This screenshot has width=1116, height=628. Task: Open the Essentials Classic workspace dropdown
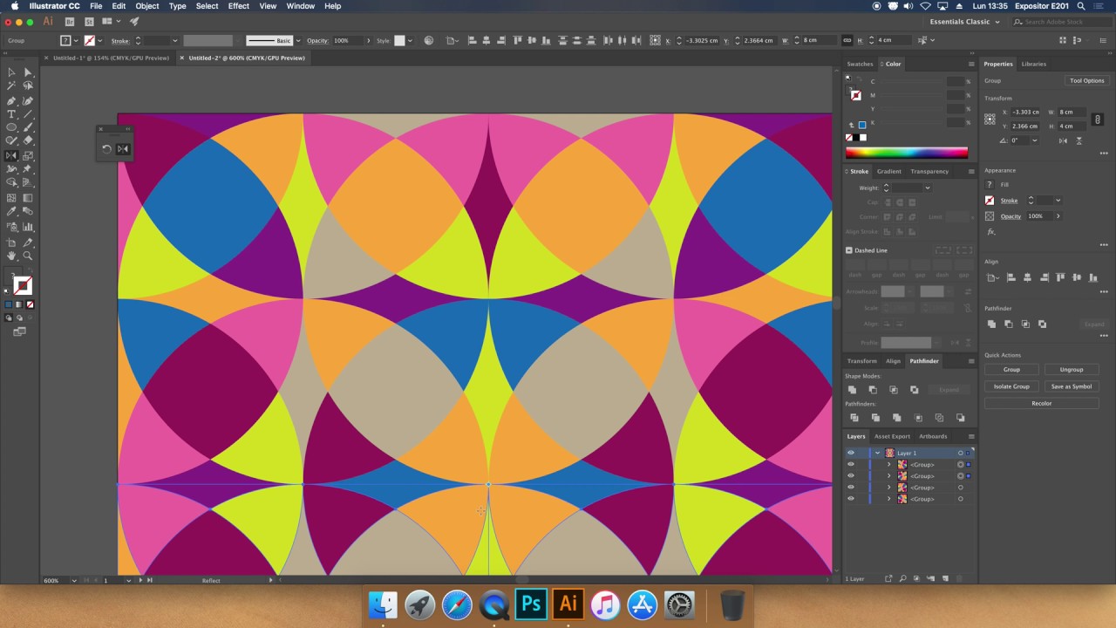click(x=963, y=22)
